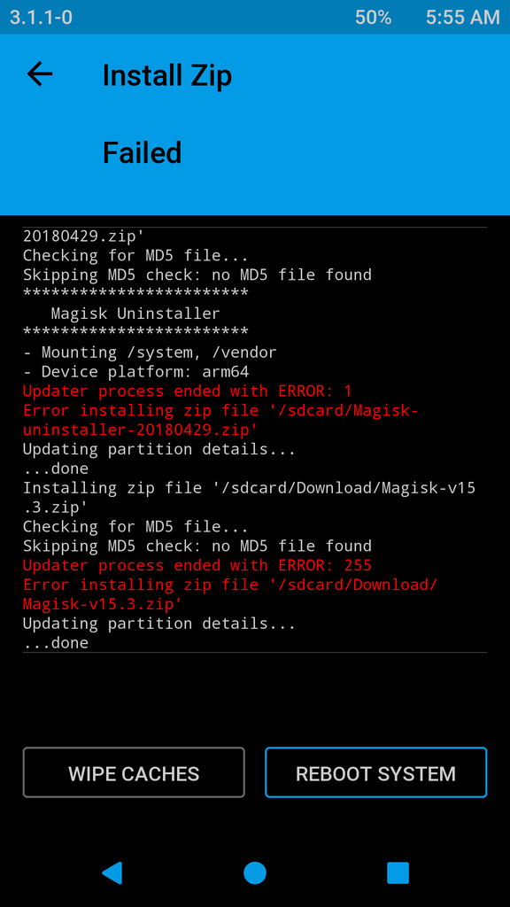Click the Failed status label

(x=143, y=152)
